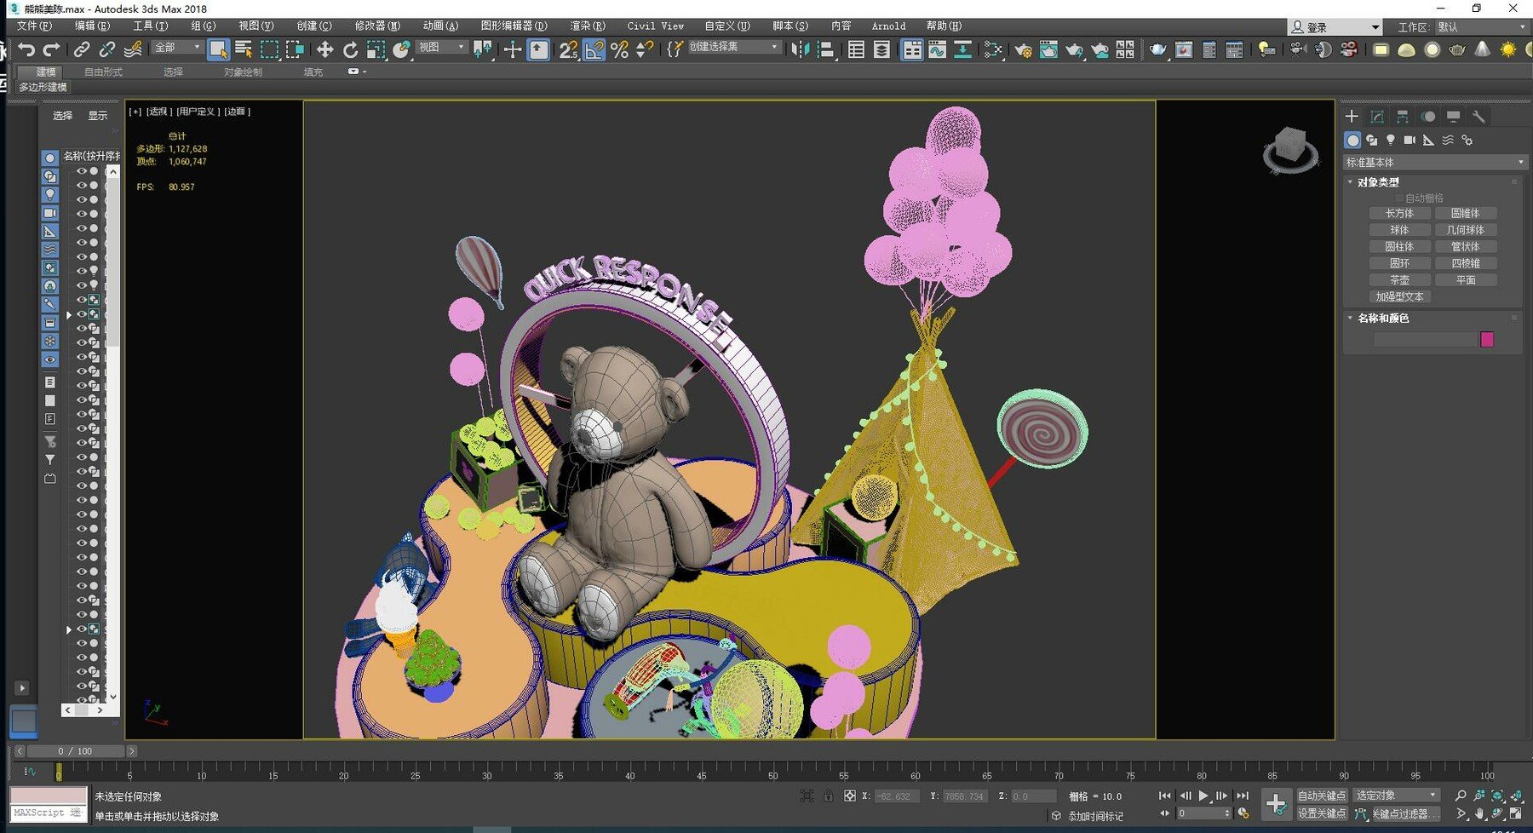Click the 加强型文本 button
Image resolution: width=1533 pixels, height=833 pixels.
1399,297
